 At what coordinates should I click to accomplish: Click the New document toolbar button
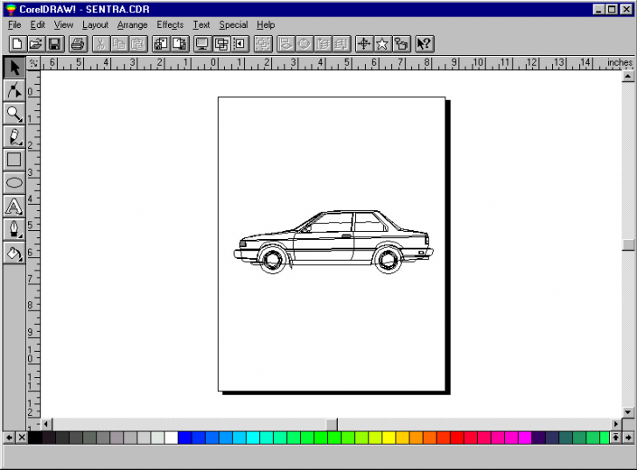(x=17, y=43)
